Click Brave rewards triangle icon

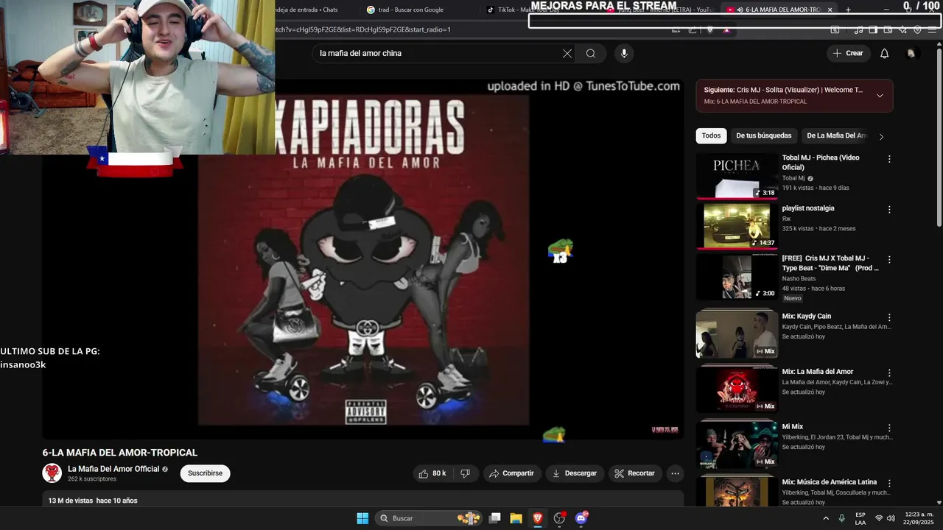click(x=726, y=29)
